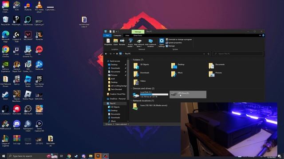The image size is (284, 159).
Task: Select Discord desktop shortcut
Action: (17, 125)
